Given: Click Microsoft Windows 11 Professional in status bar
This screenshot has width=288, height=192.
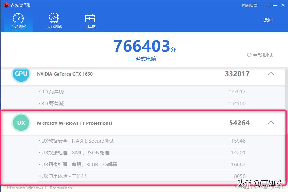Looking at the screenshot, I should coord(40,188).
